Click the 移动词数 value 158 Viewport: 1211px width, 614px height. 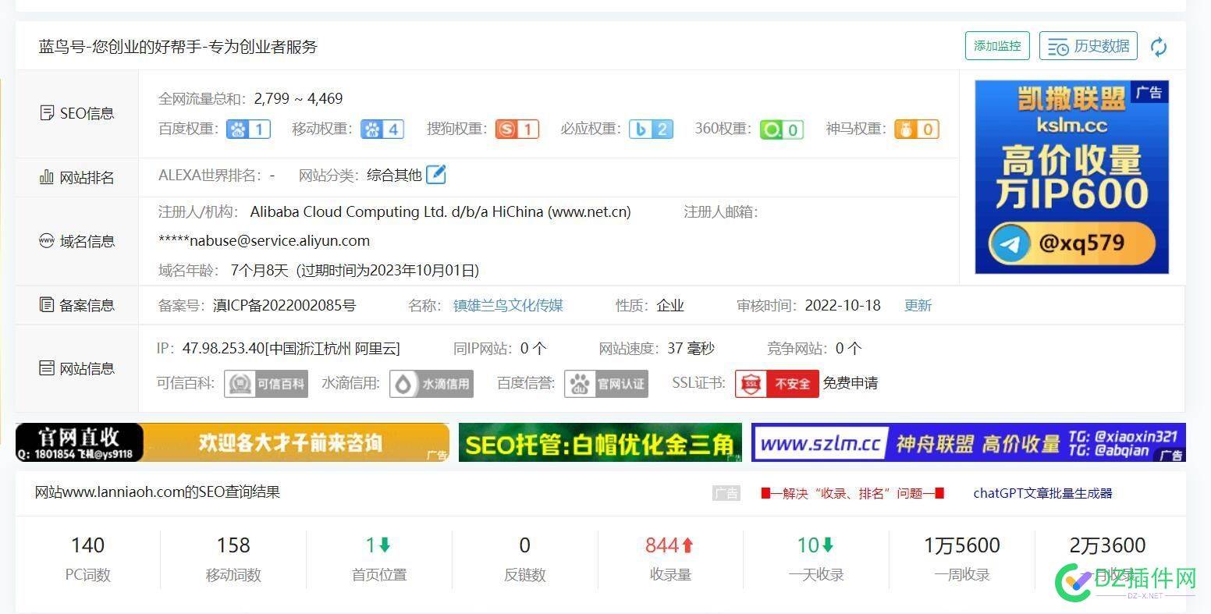[x=233, y=545]
